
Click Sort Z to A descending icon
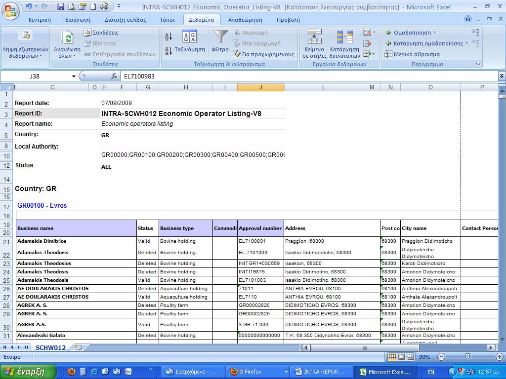tap(169, 51)
